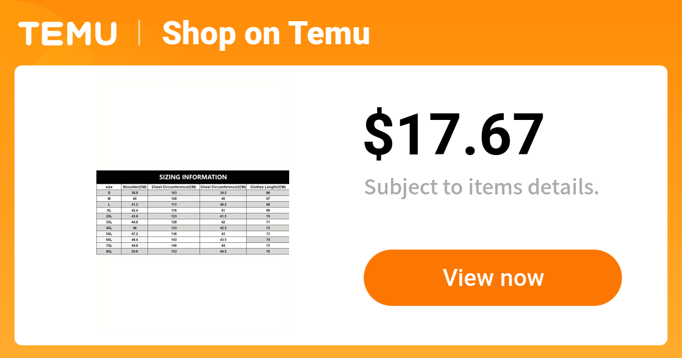Click the "Shoulder(CM)" column header

point(135,187)
